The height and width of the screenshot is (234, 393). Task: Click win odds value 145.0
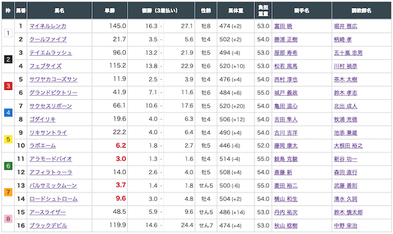click(118, 26)
